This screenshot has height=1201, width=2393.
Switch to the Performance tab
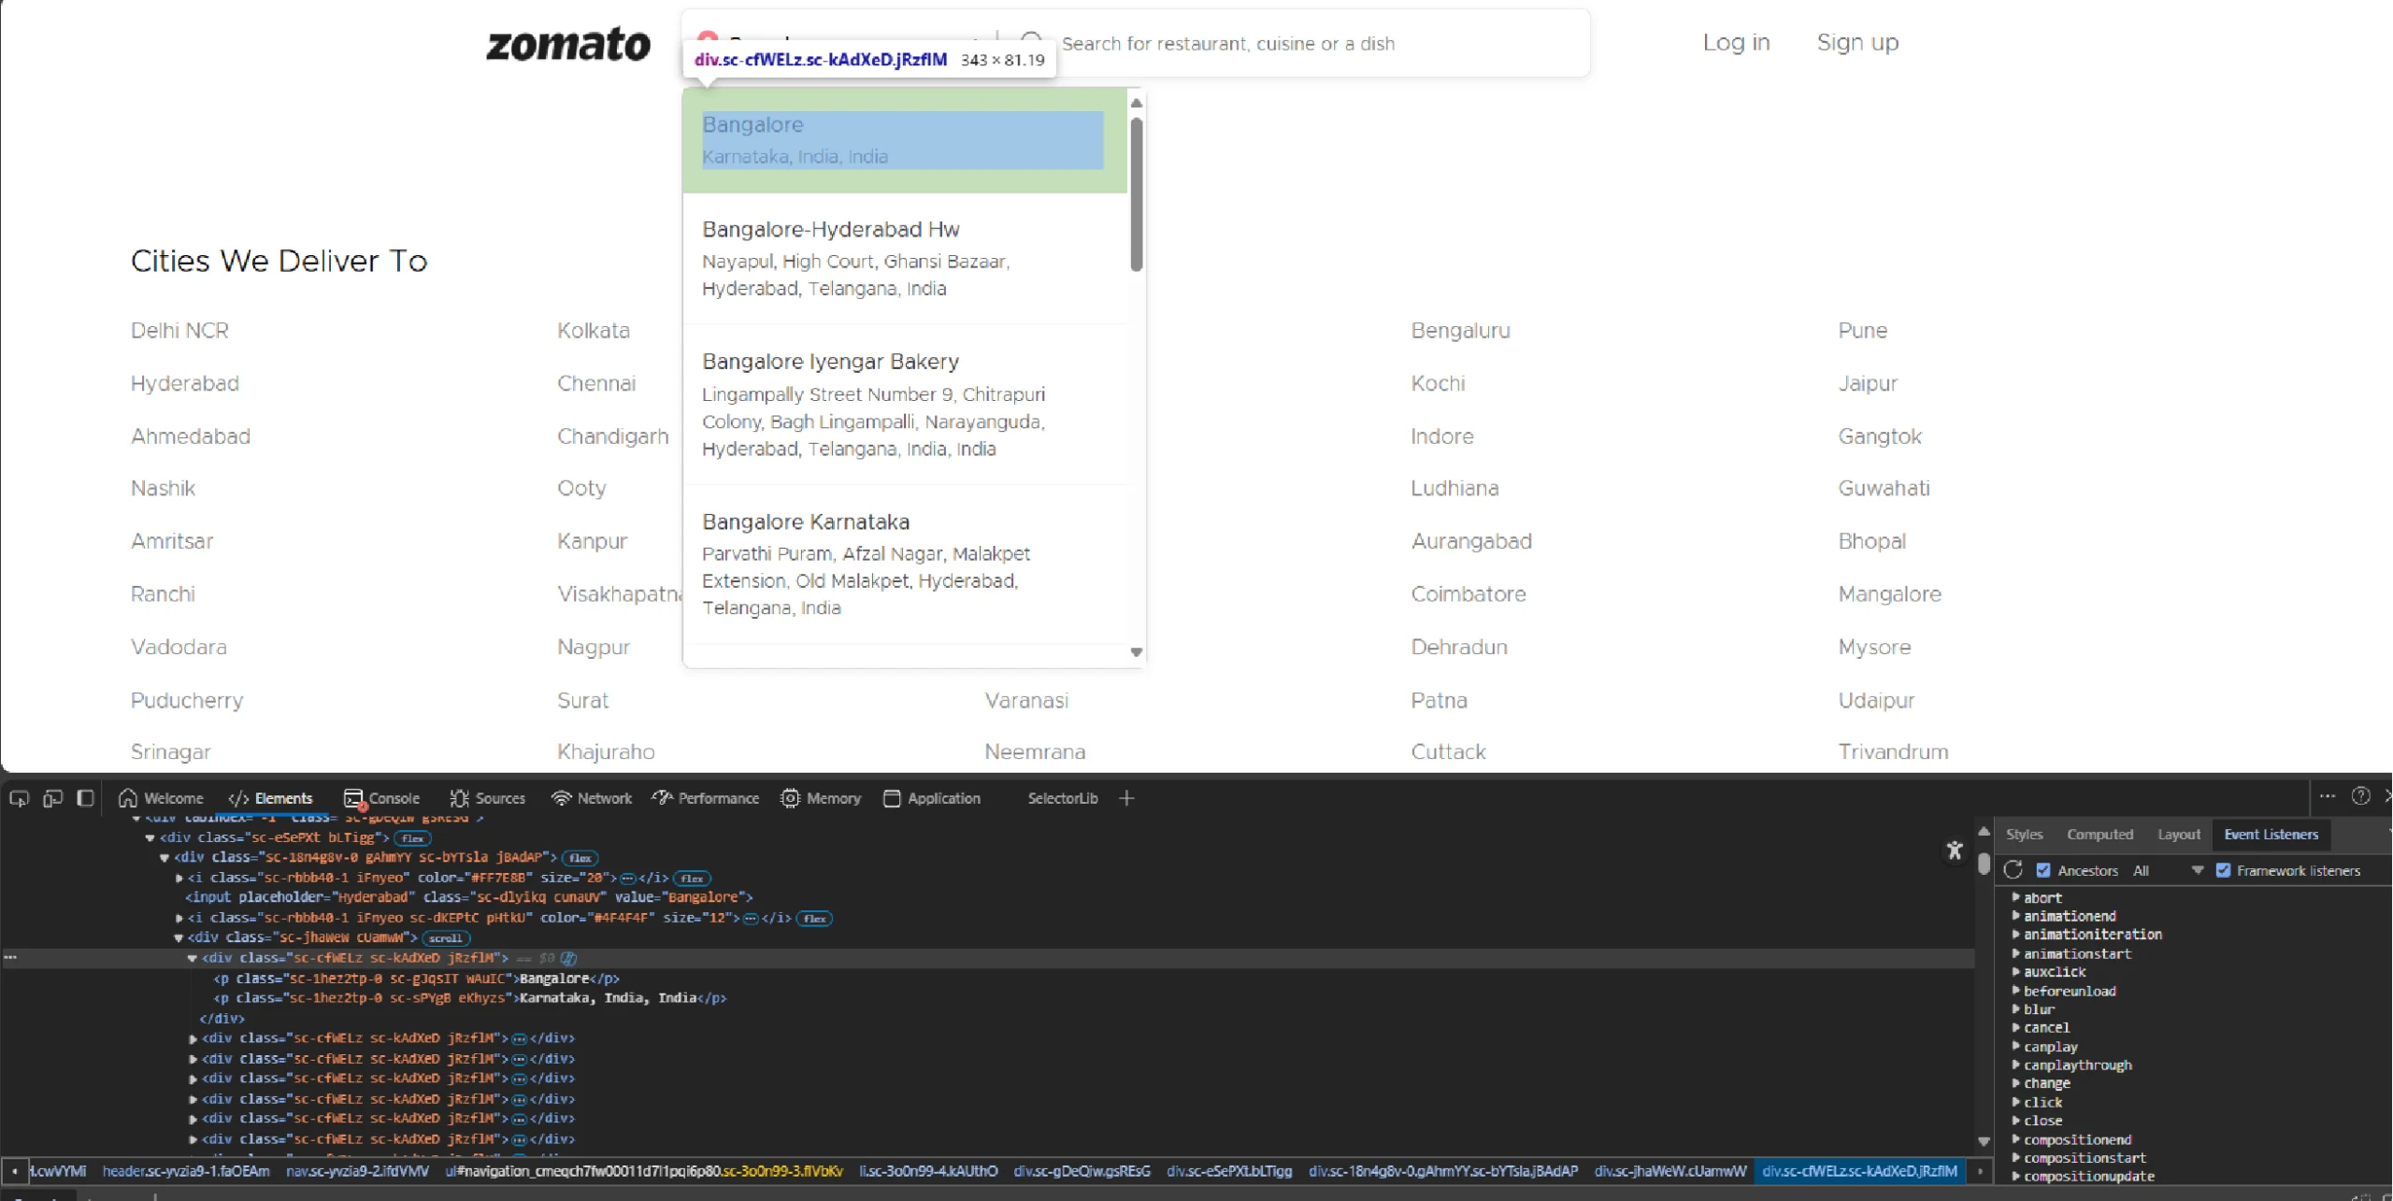point(706,798)
